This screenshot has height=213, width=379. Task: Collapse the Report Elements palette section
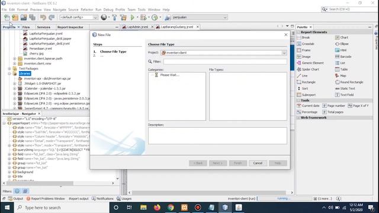298,32
